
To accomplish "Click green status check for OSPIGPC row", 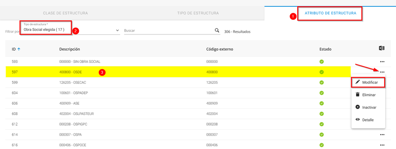I will point(321,124).
